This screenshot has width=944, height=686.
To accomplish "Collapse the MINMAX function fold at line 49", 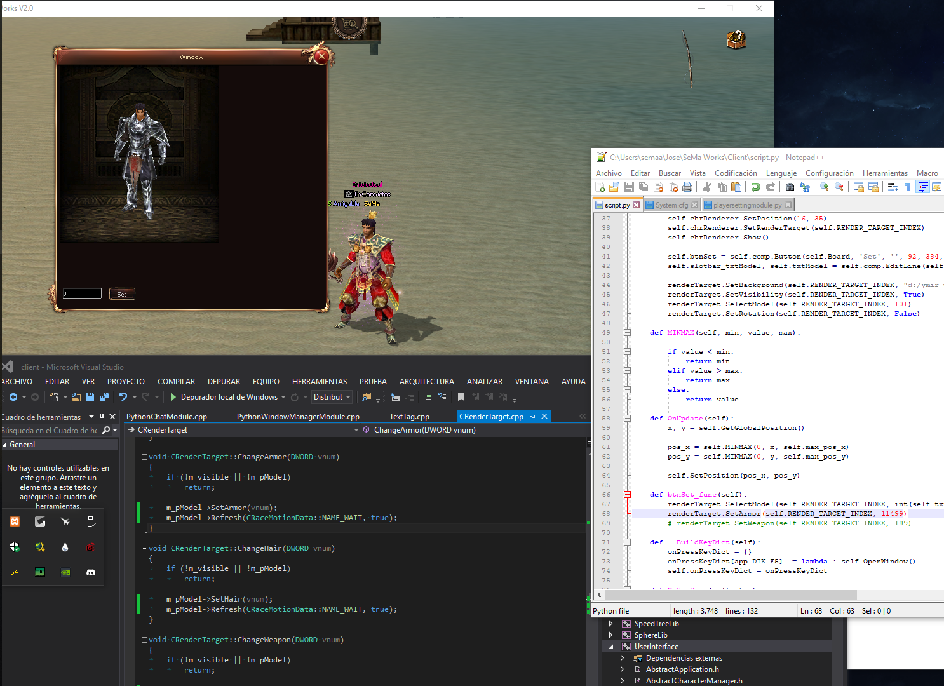I will 628,332.
